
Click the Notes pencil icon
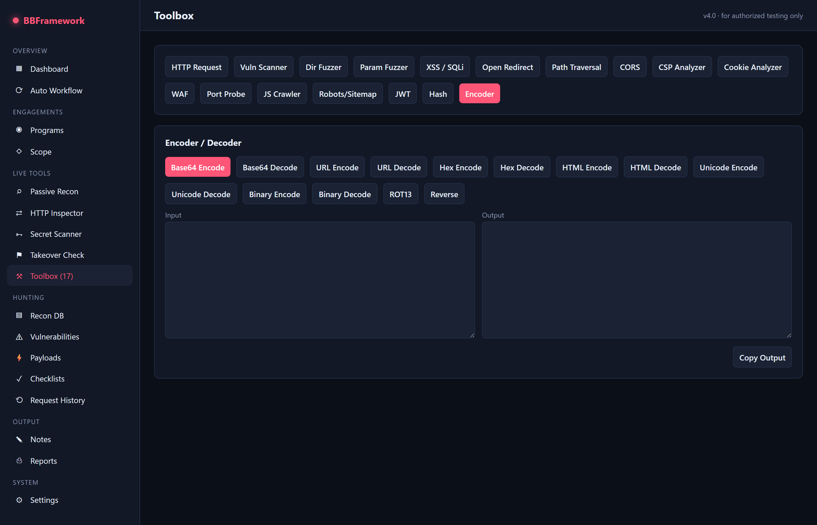(19, 440)
